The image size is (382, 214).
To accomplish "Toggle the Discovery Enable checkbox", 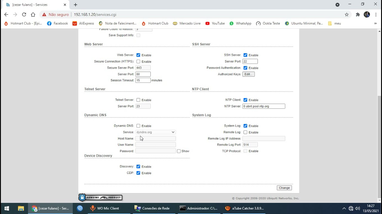I will pyautogui.click(x=138, y=166).
